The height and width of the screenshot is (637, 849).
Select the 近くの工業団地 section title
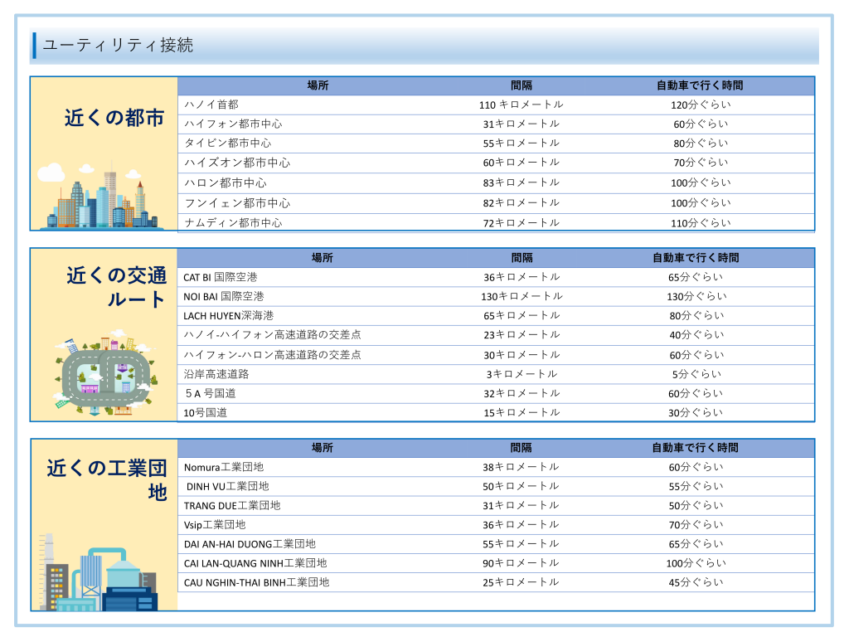tap(107, 480)
